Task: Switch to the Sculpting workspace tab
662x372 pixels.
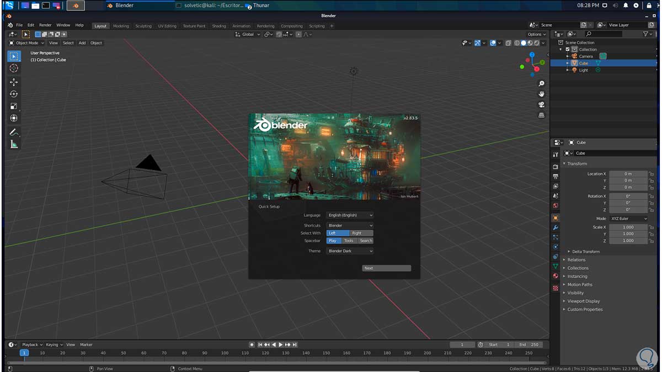Action: [143, 26]
